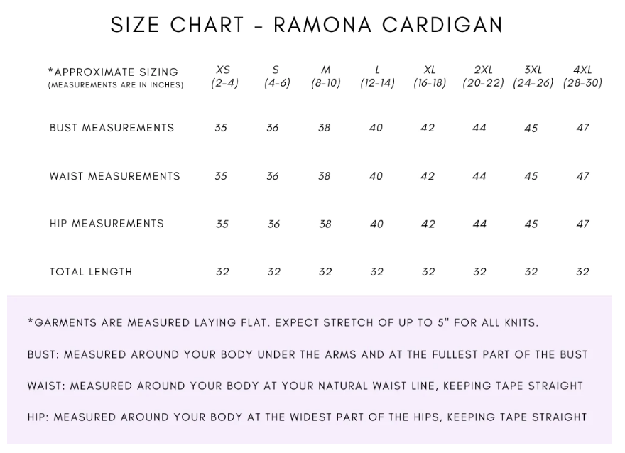The width and height of the screenshot is (625, 453).
Task: Select the XS (2-4) size column header
Action: [x=224, y=76]
